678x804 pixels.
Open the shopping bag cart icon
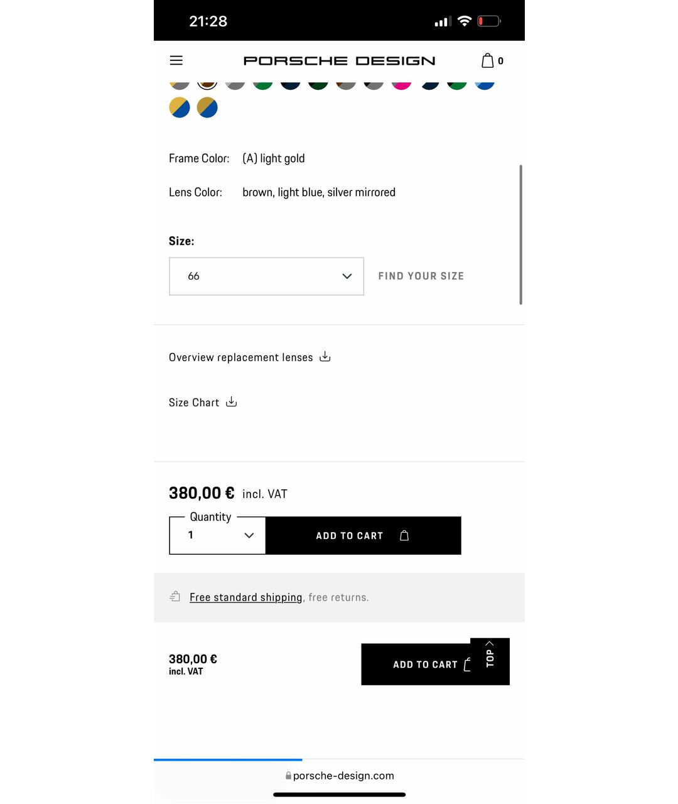tap(488, 60)
